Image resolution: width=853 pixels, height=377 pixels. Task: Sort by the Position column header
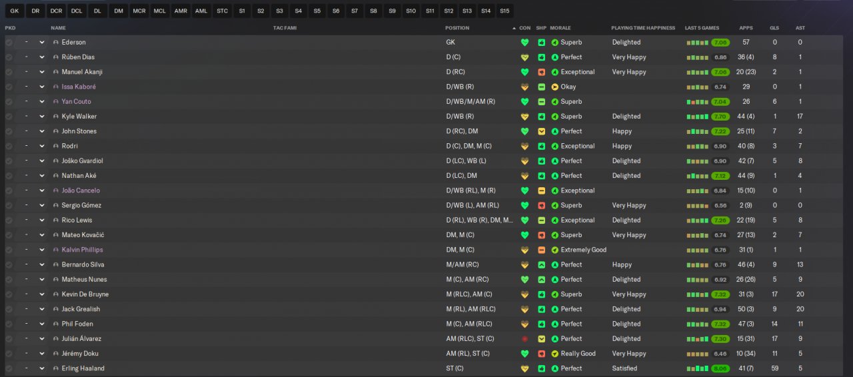457,28
